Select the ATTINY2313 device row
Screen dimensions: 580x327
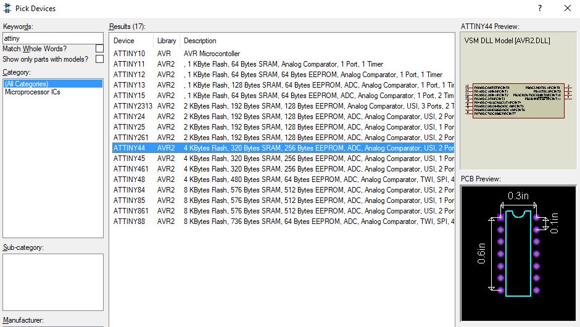point(283,106)
